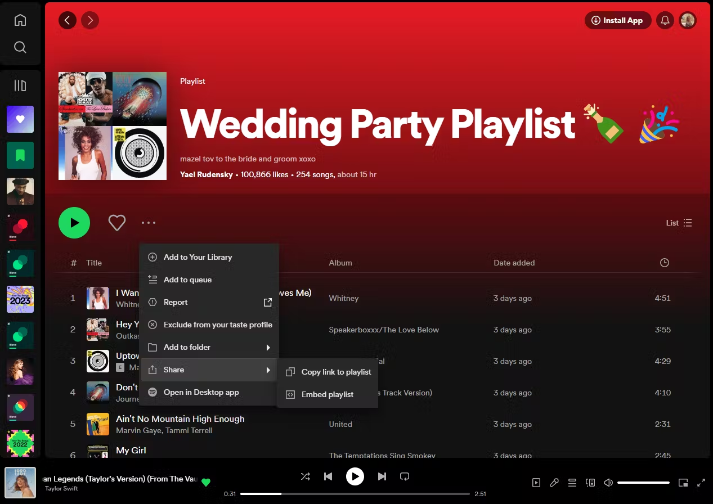The width and height of the screenshot is (713, 504).
Task: Click the My Girl song title
Action: 131,450
